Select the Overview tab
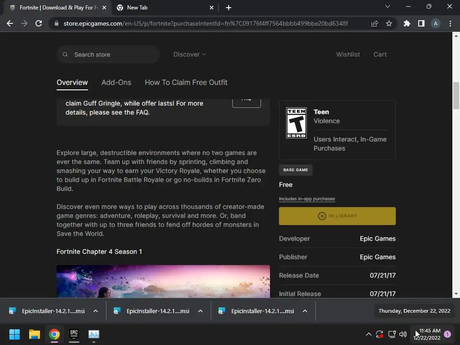460x345 pixels. (x=72, y=83)
